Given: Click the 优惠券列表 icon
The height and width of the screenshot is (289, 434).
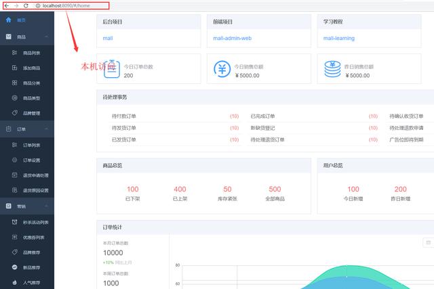Looking at the screenshot, I should 15,237.
